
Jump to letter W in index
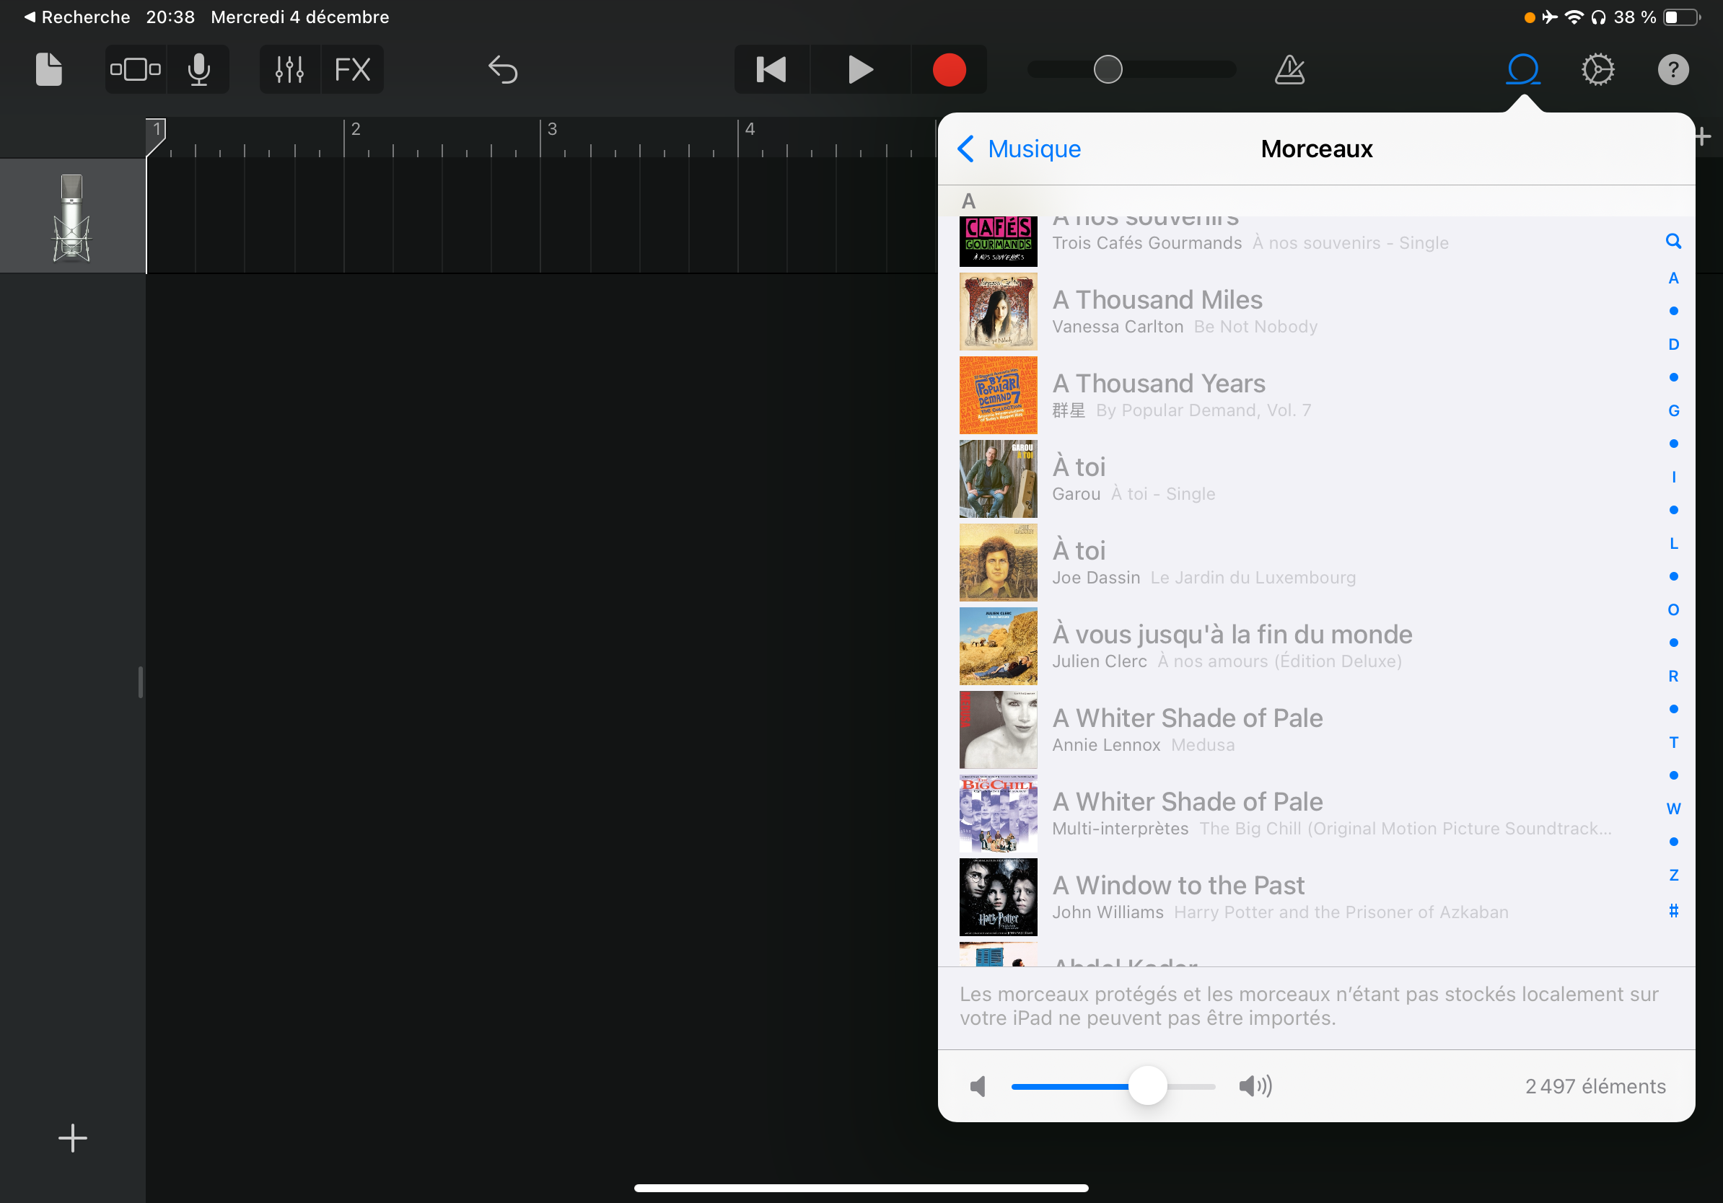1672,808
